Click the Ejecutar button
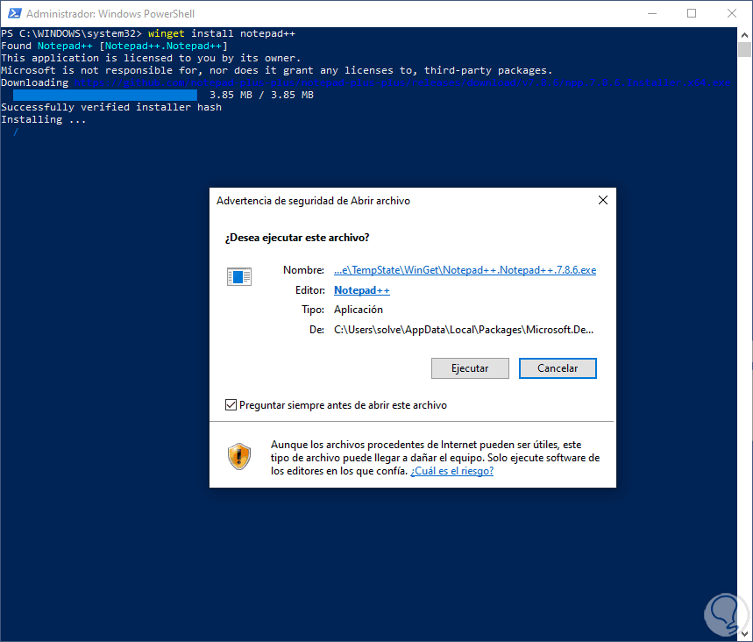Screen dimensions: 753x642 (470, 368)
